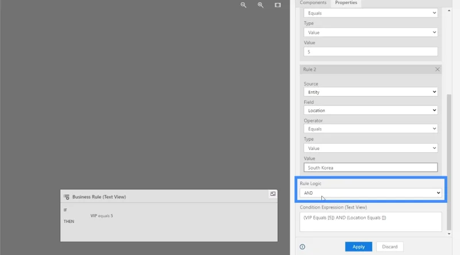Click the Condition Expression (Text View) label

pos(333,207)
